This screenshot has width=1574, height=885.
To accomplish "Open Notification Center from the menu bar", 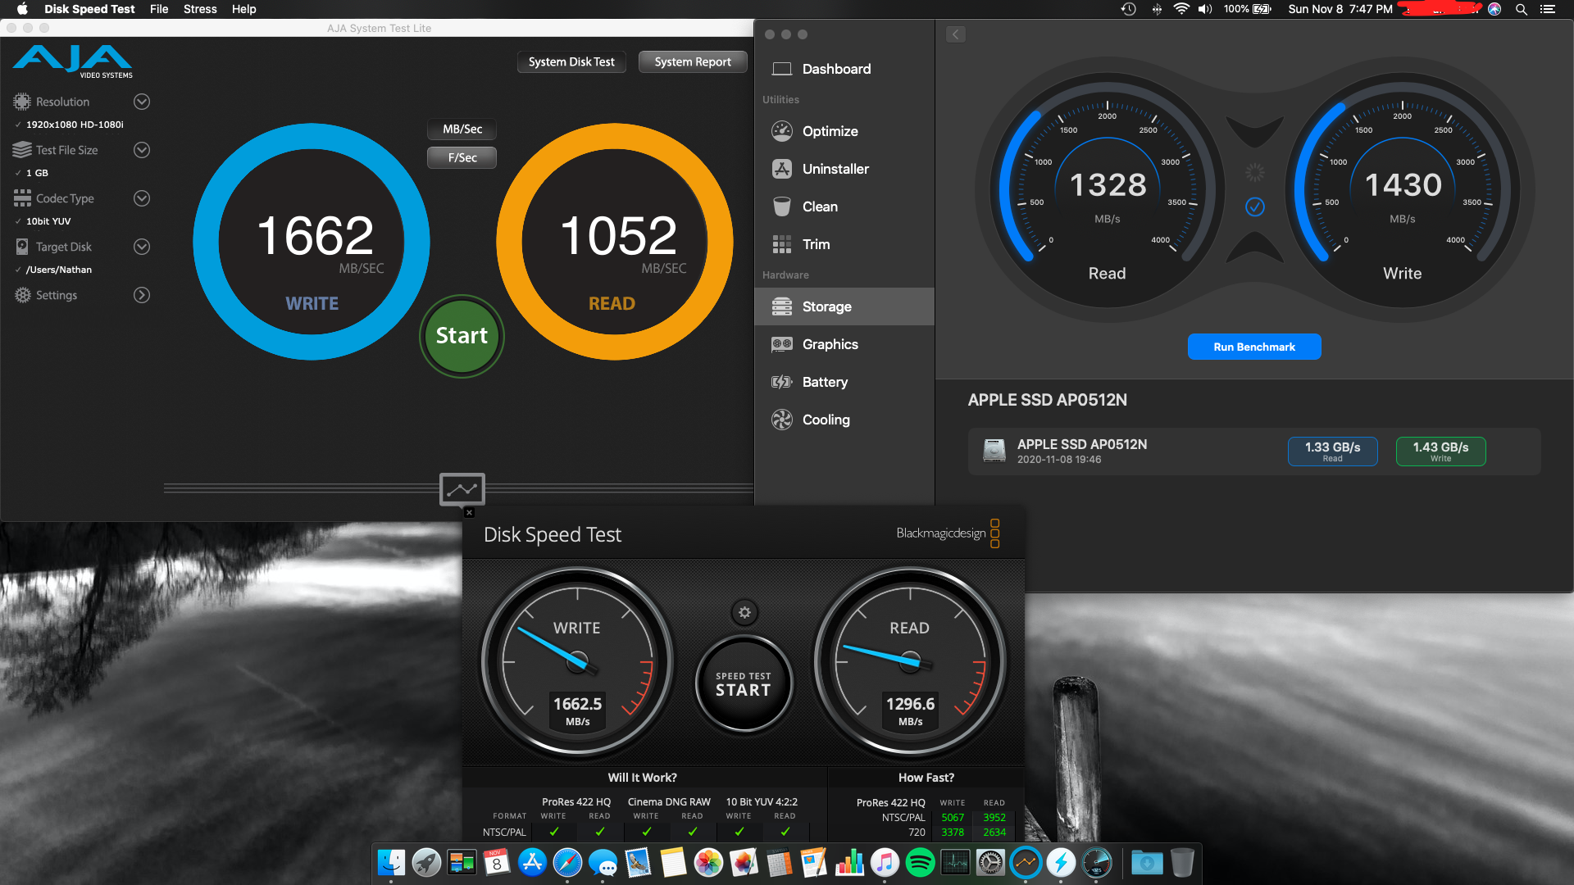I will [x=1548, y=9].
